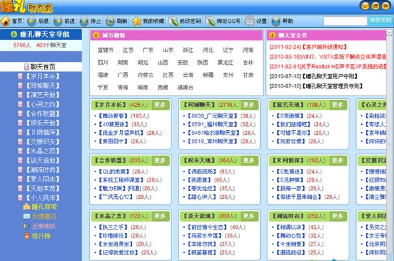
Task: Click the 反馈意见 envelope icon
Action: pyautogui.click(x=27, y=216)
